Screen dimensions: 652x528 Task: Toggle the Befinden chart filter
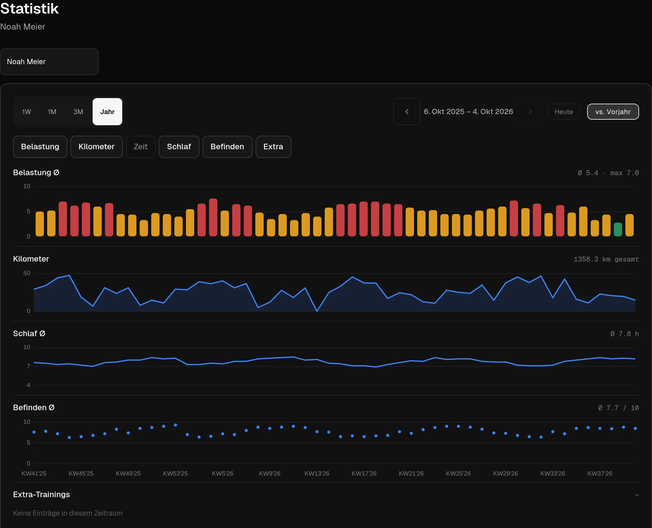(227, 147)
